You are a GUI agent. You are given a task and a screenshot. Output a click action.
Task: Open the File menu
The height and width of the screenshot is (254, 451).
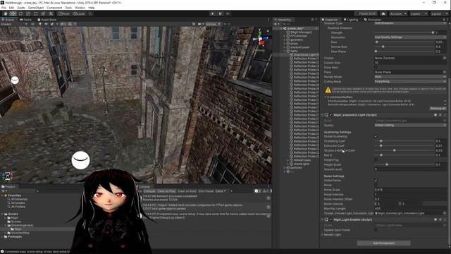tap(4, 8)
